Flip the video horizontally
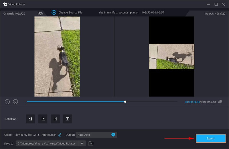Image resolution: width=229 pixels, height=149 pixels. (55, 119)
